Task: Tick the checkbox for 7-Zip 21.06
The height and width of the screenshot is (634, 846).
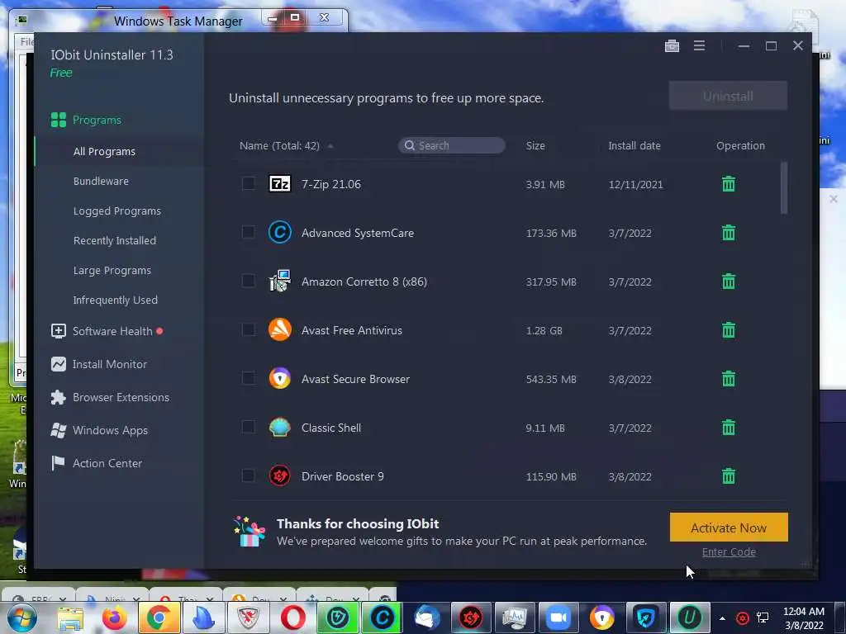Action: (248, 183)
